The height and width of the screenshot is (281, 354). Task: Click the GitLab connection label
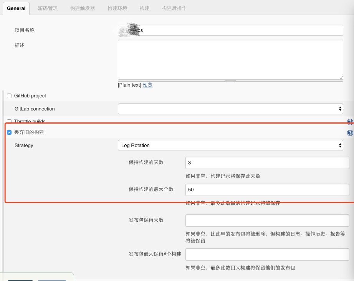click(35, 109)
